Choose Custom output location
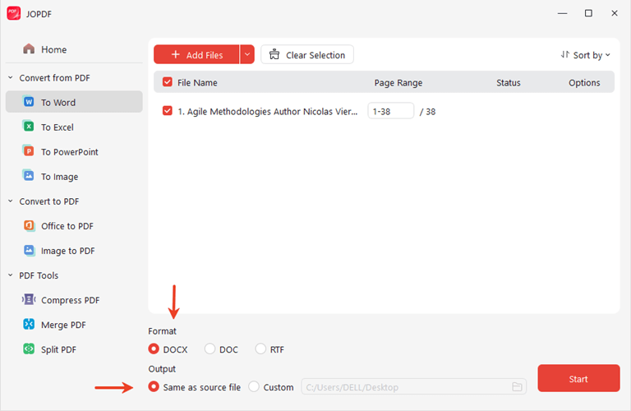The height and width of the screenshot is (411, 631). [x=254, y=386]
